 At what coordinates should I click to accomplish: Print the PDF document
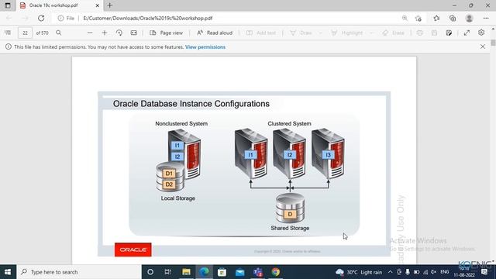click(420, 33)
